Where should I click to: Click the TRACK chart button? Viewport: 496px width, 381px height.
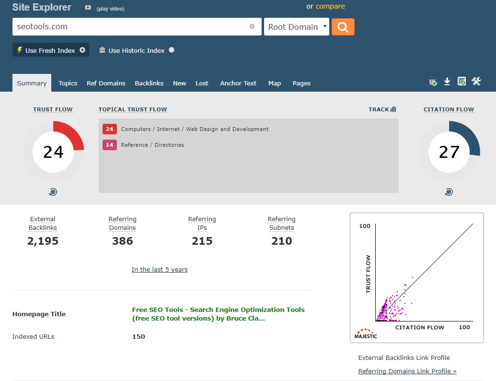[x=382, y=109]
